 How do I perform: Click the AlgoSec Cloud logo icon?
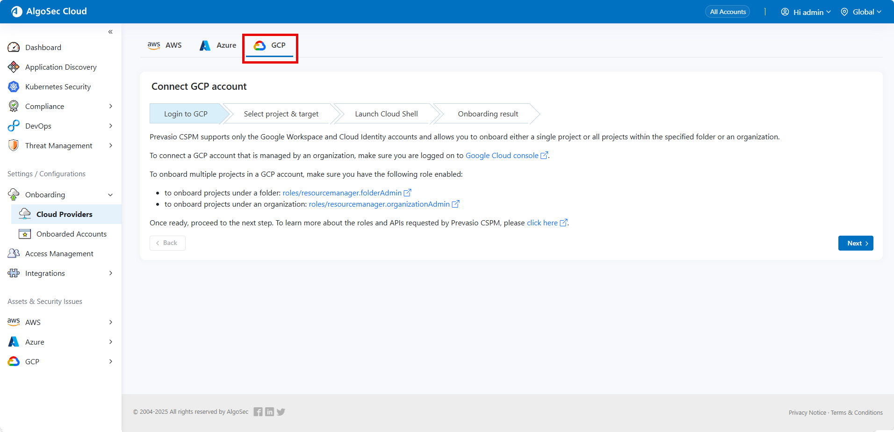pyautogui.click(x=17, y=12)
